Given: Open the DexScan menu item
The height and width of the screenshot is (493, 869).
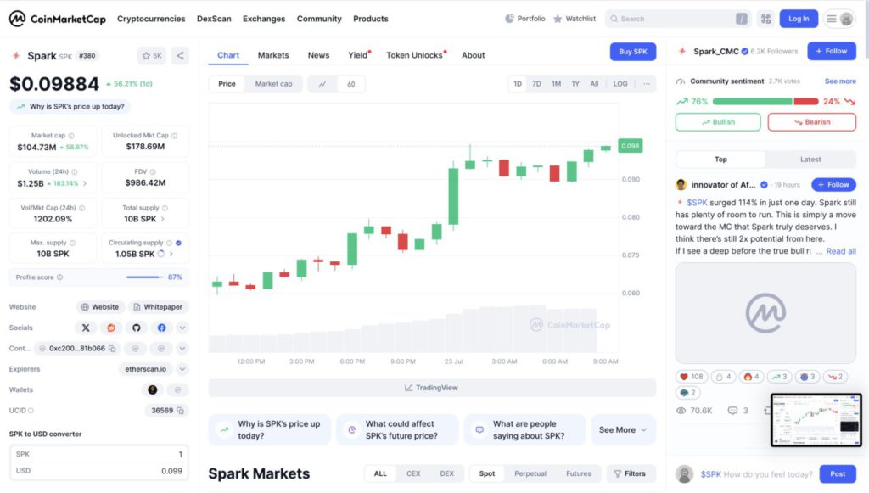Looking at the screenshot, I should point(213,18).
